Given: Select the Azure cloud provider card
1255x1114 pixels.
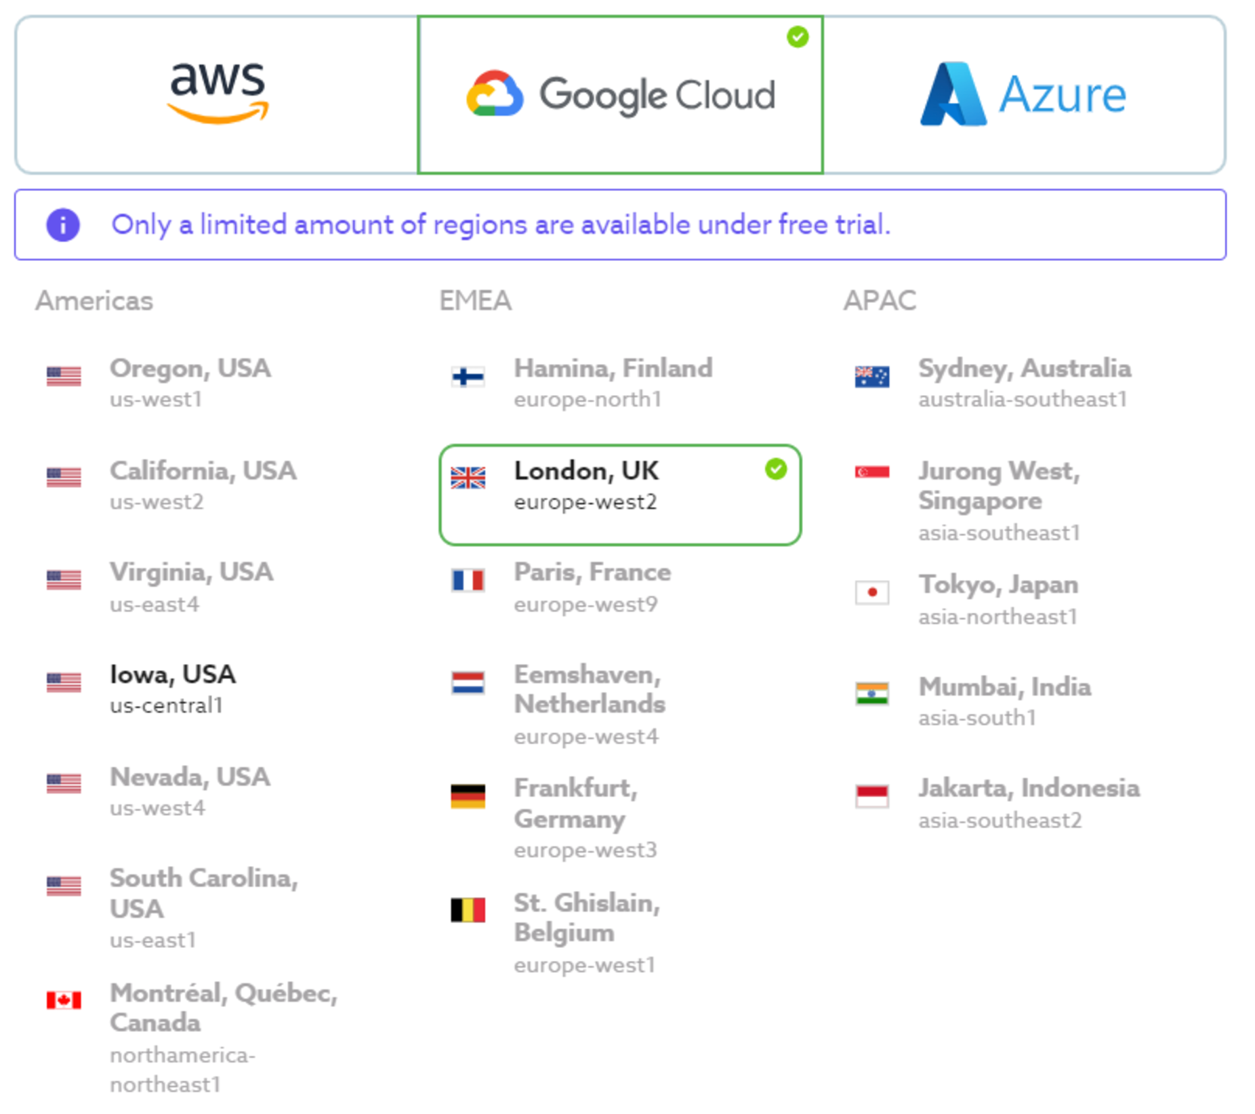Looking at the screenshot, I should [1024, 95].
